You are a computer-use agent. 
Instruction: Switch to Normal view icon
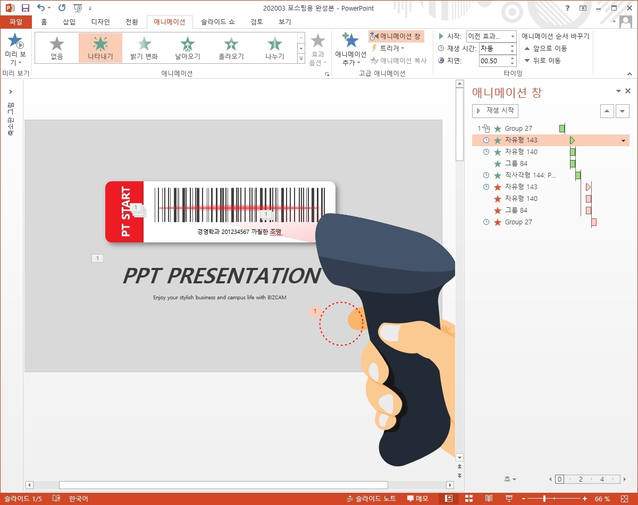pos(449,499)
